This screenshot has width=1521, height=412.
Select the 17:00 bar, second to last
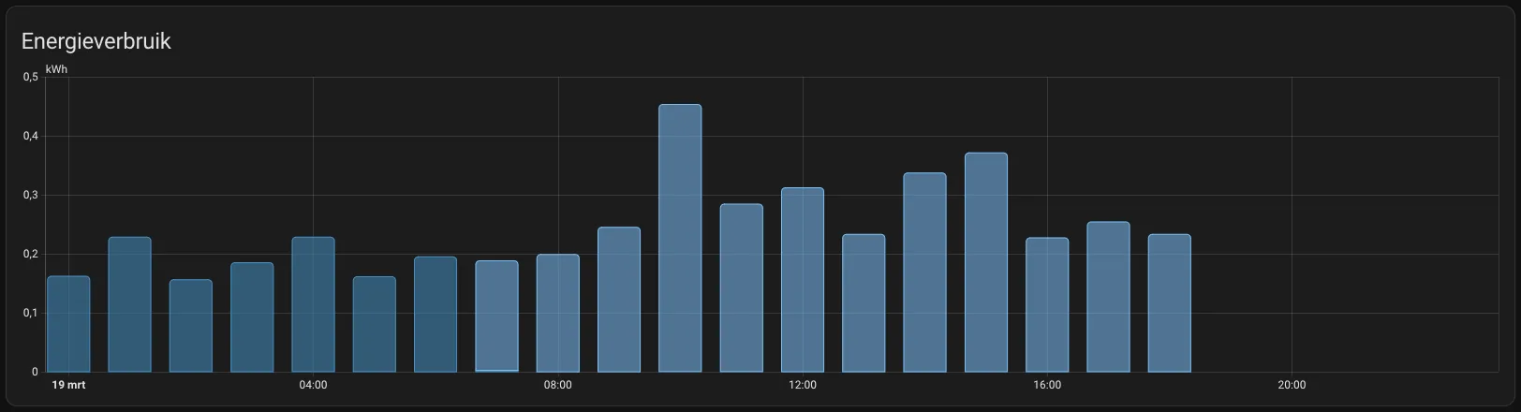pos(1109,297)
